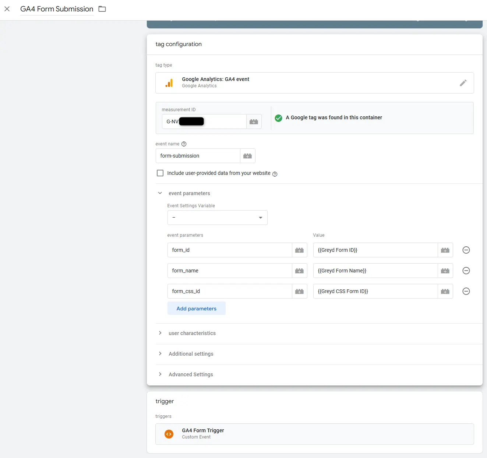Open the Event Settings Variable dropdown

217,218
